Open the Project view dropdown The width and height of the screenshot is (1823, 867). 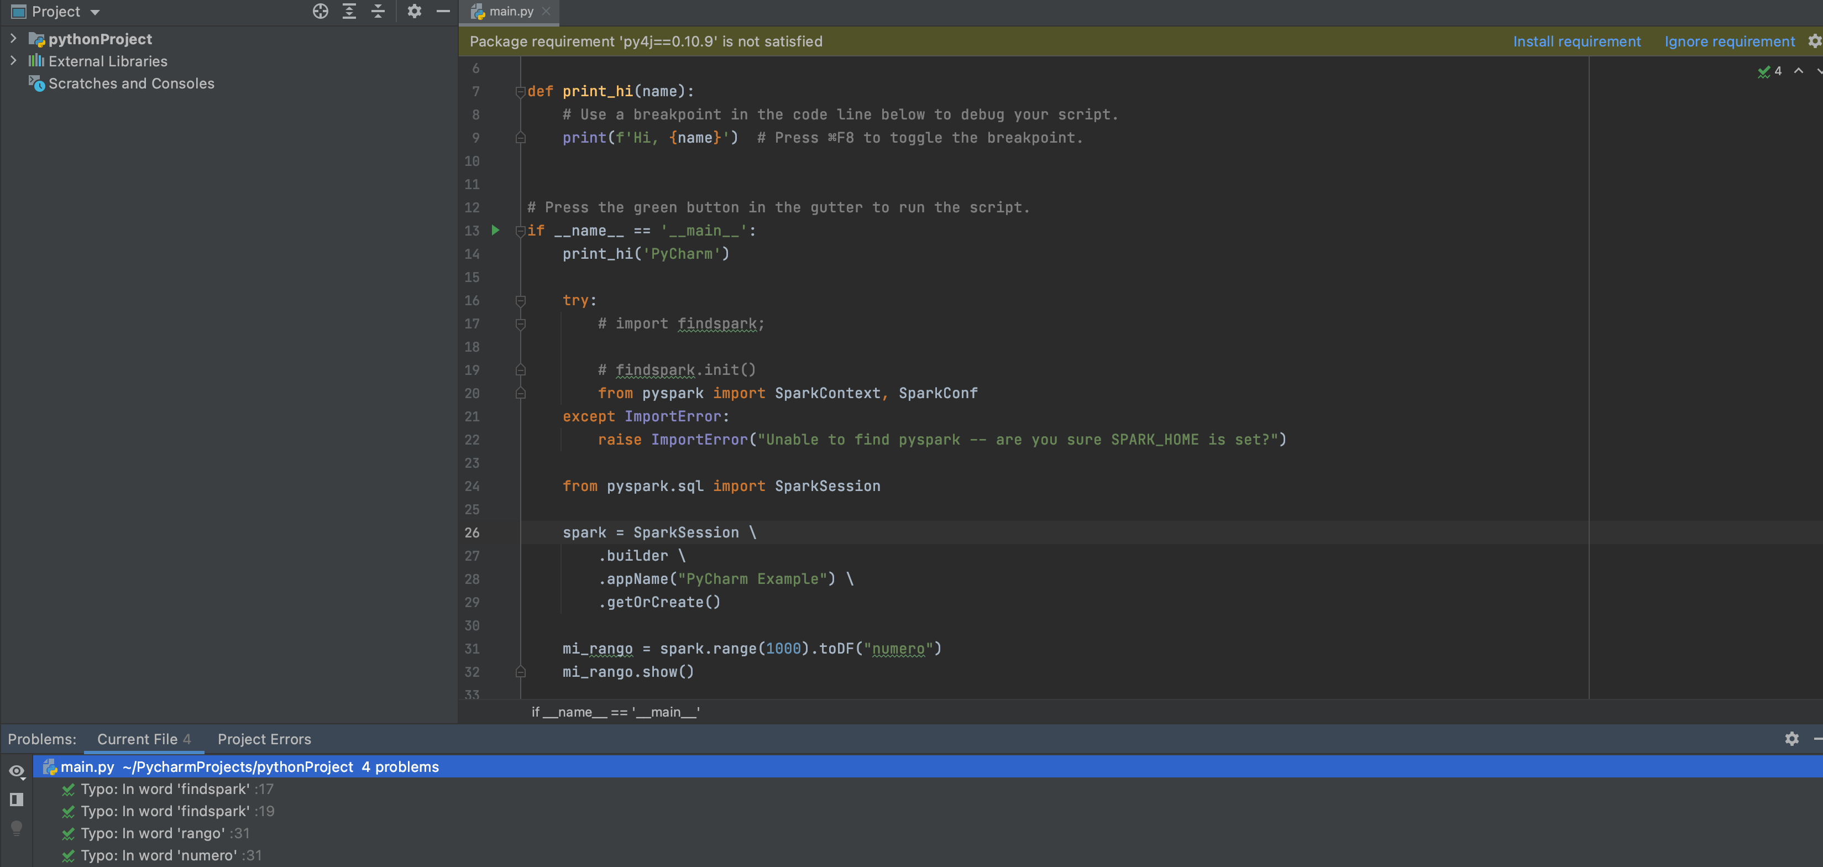pyautogui.click(x=95, y=12)
